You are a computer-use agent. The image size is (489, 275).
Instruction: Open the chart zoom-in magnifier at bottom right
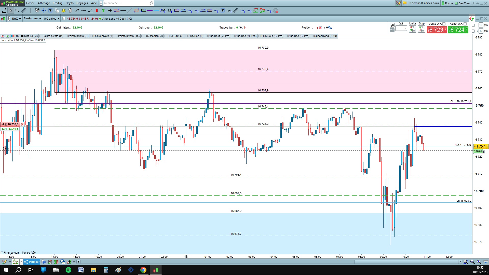(x=479, y=262)
